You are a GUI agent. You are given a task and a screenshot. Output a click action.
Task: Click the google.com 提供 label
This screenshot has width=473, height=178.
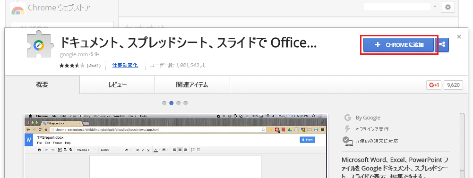pos(79,54)
